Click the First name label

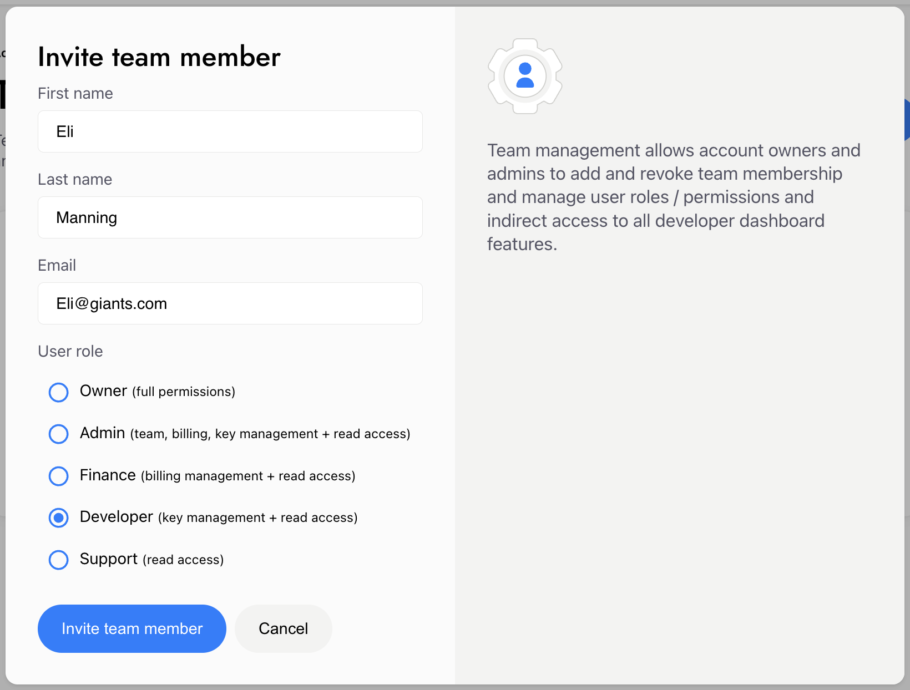[75, 93]
